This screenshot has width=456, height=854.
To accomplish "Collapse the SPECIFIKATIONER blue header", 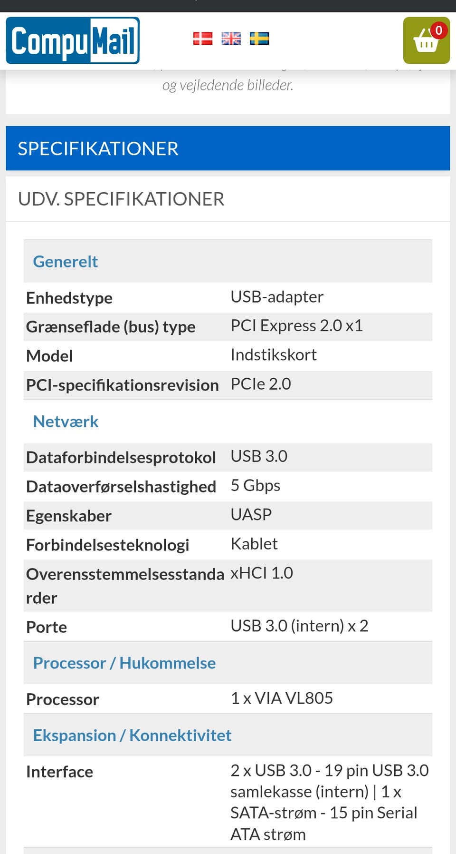I will (x=228, y=148).
